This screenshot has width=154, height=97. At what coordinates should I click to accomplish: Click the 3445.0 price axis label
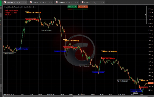coord(151,9)
